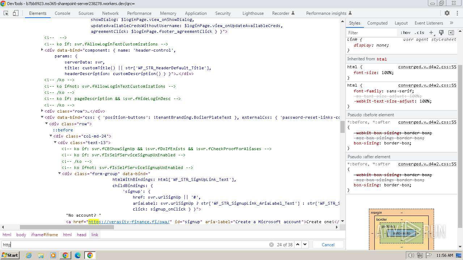Open DevTools settings gear
The width and height of the screenshot is (463, 260).
(x=447, y=13)
